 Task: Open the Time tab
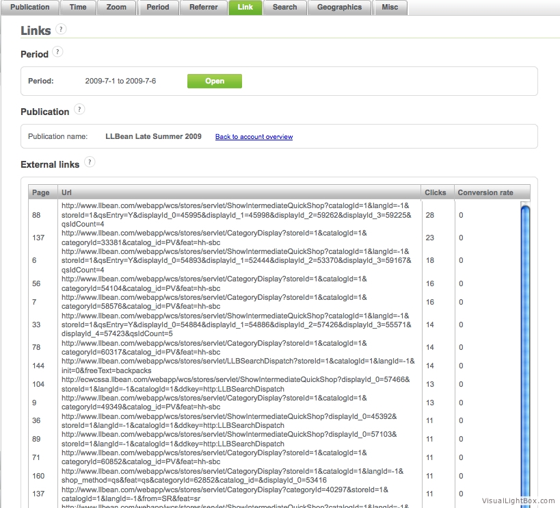(78, 8)
